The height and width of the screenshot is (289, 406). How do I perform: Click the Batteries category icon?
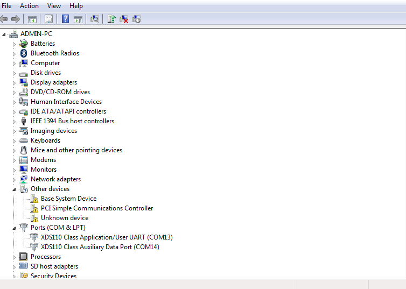24,44
